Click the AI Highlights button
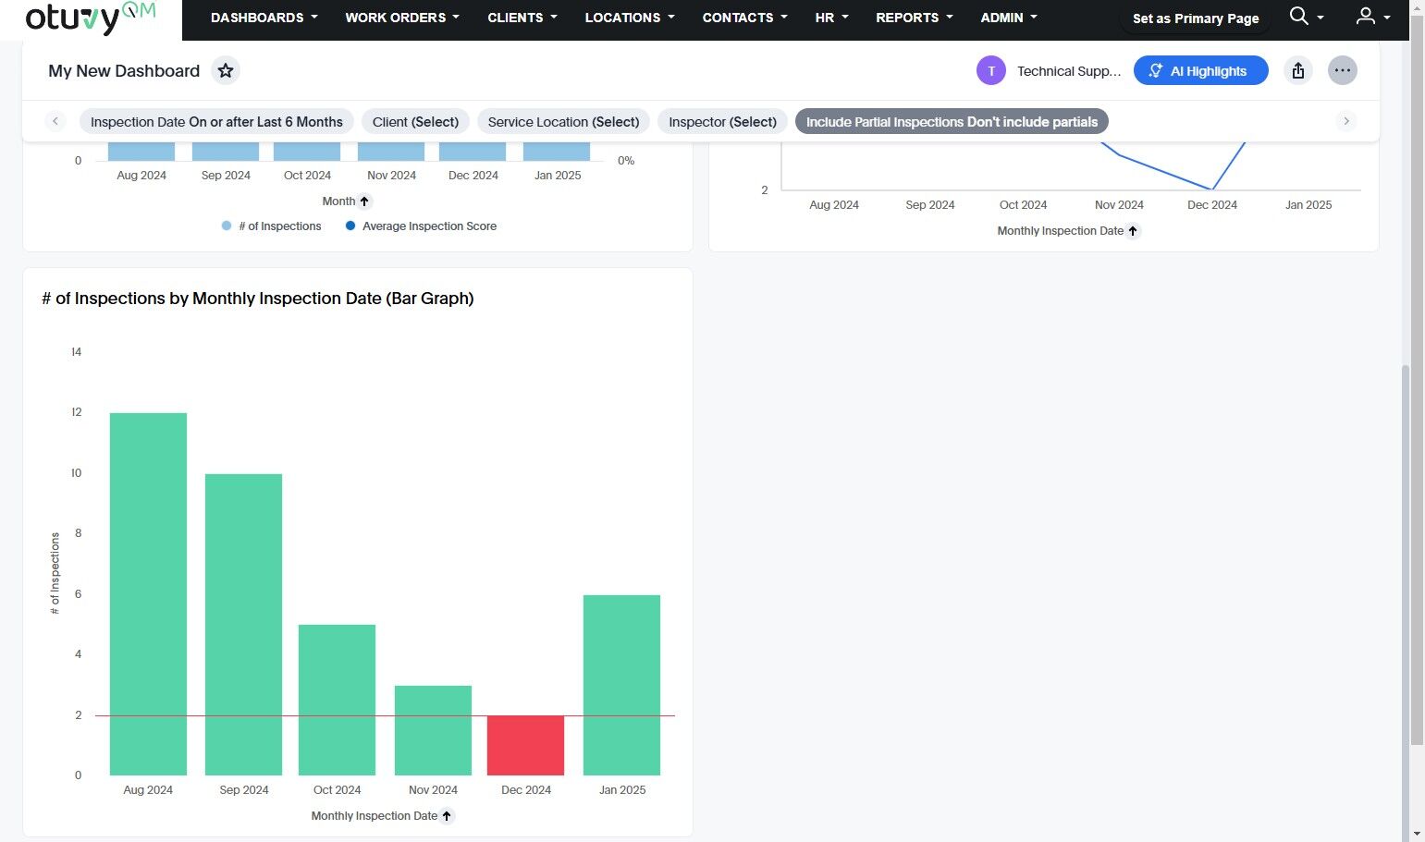This screenshot has width=1425, height=842. pyautogui.click(x=1200, y=71)
